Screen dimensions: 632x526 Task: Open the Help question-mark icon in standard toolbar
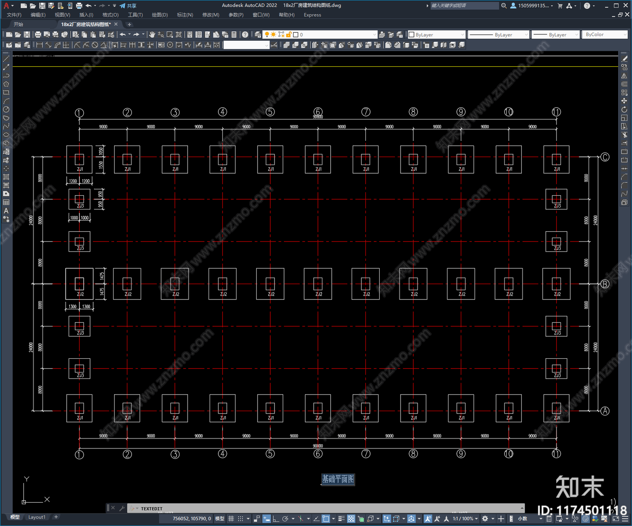click(x=245, y=35)
